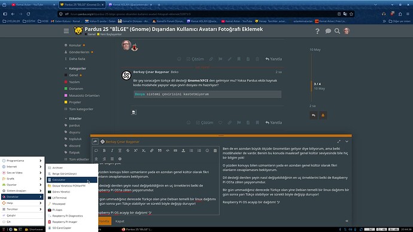Image resolution: width=413 pixels, height=232 pixels.
Task: Open the emoji picker in the editor toolbar
Action: point(207,151)
